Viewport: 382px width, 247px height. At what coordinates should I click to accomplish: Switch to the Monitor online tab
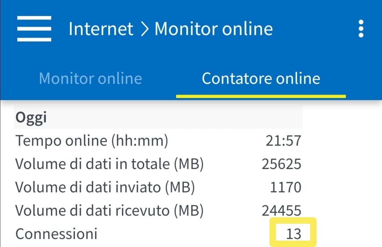point(90,78)
